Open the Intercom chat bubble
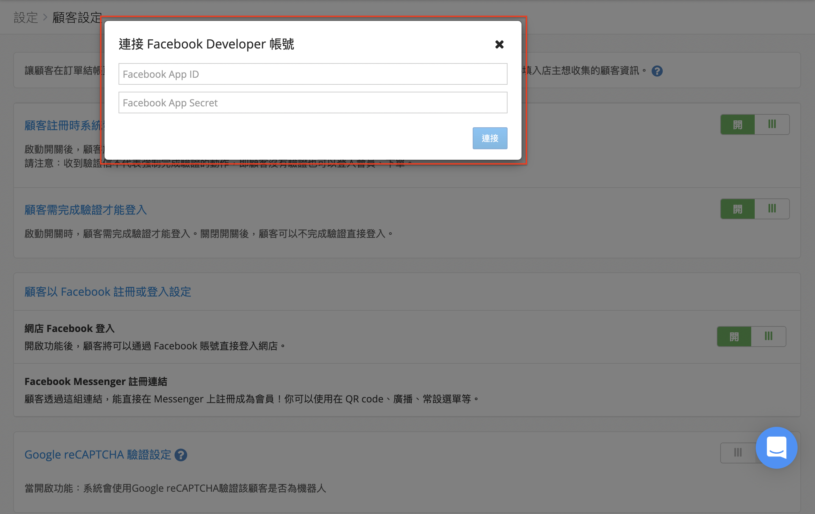 pyautogui.click(x=776, y=447)
